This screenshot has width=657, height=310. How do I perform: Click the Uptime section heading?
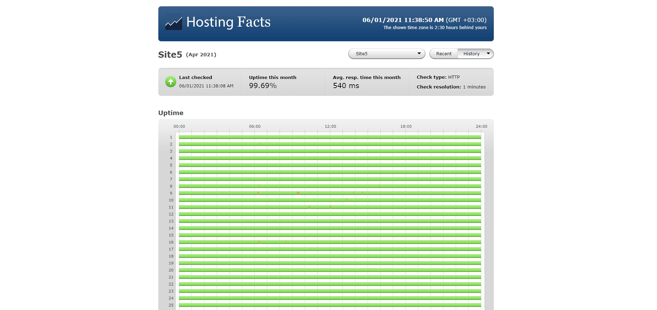click(x=171, y=113)
